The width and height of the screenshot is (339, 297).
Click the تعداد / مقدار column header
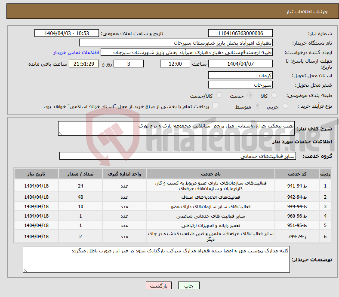[80, 174]
